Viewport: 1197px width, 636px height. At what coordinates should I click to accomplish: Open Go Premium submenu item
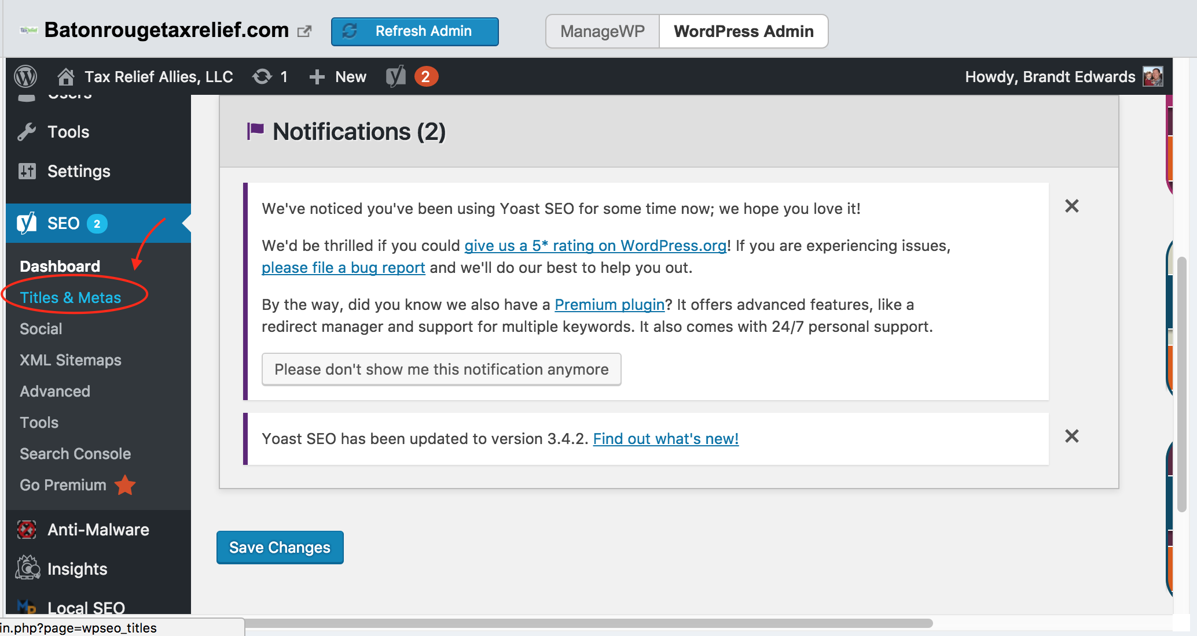[x=63, y=485]
